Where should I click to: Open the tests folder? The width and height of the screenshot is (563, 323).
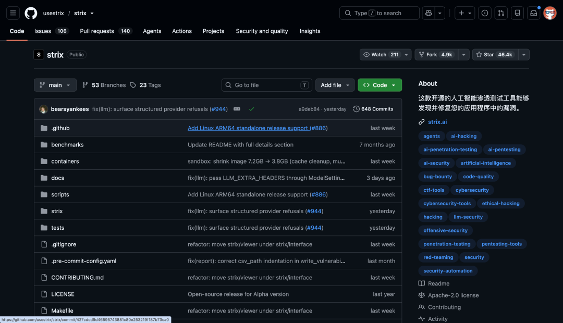click(58, 228)
